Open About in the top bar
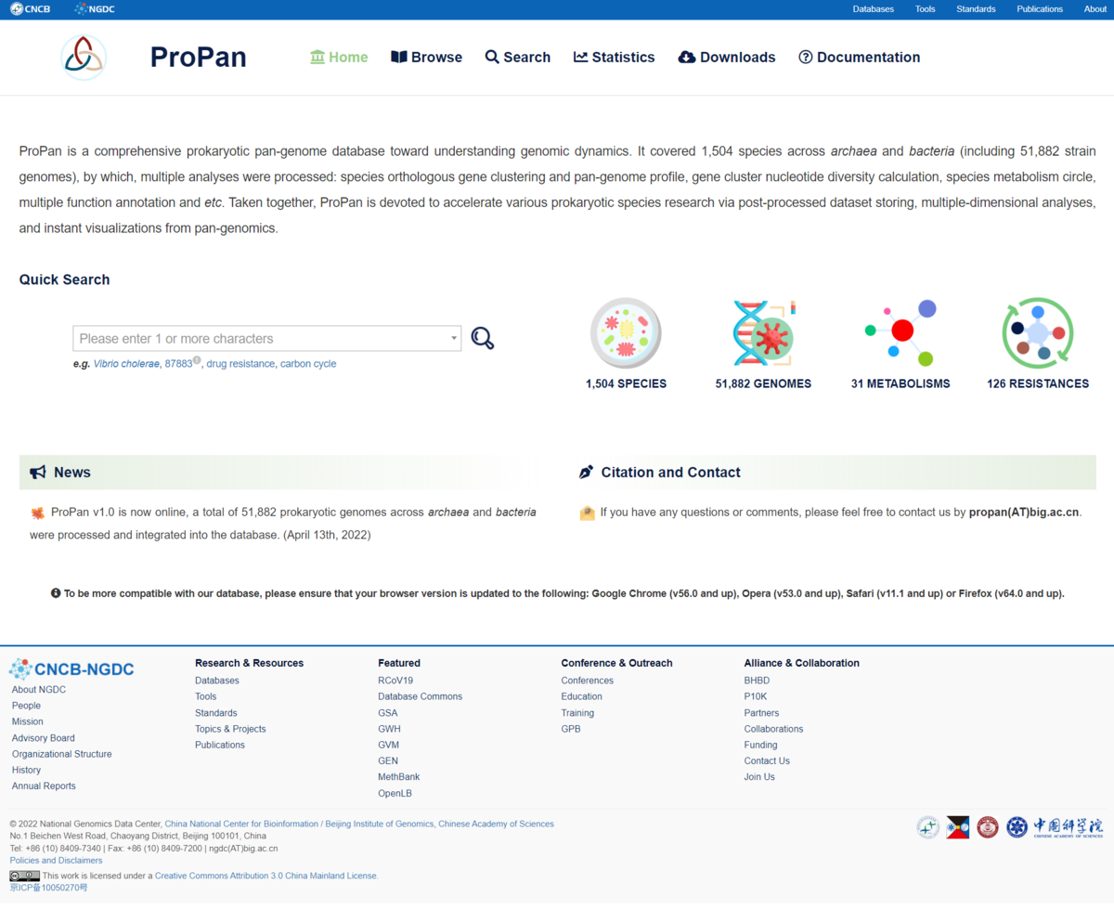The width and height of the screenshot is (1114, 922). (1095, 9)
